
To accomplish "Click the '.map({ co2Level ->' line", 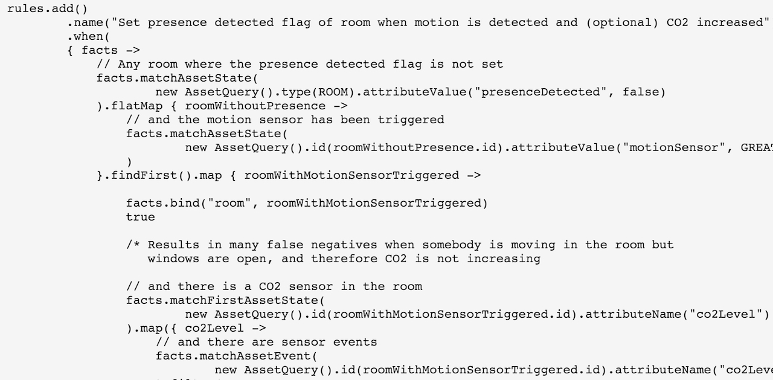I will tap(196, 329).
